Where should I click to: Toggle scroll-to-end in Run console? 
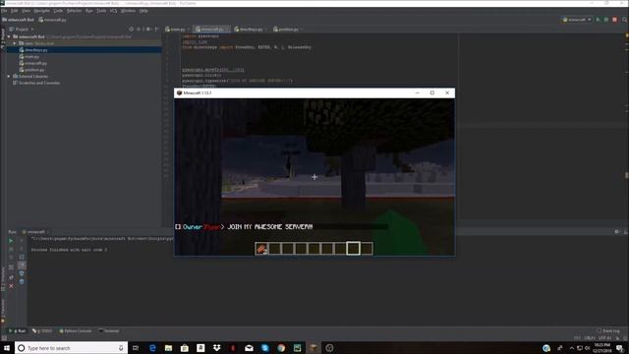click(22, 265)
